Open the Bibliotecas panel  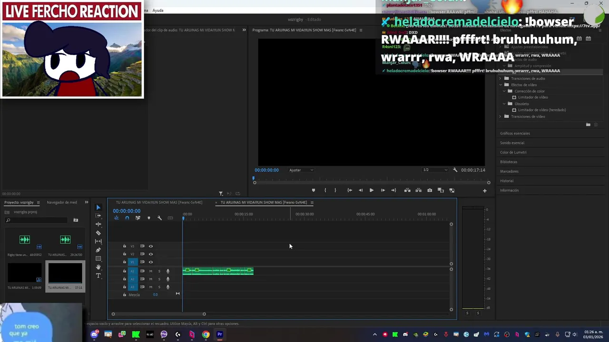tap(509, 162)
